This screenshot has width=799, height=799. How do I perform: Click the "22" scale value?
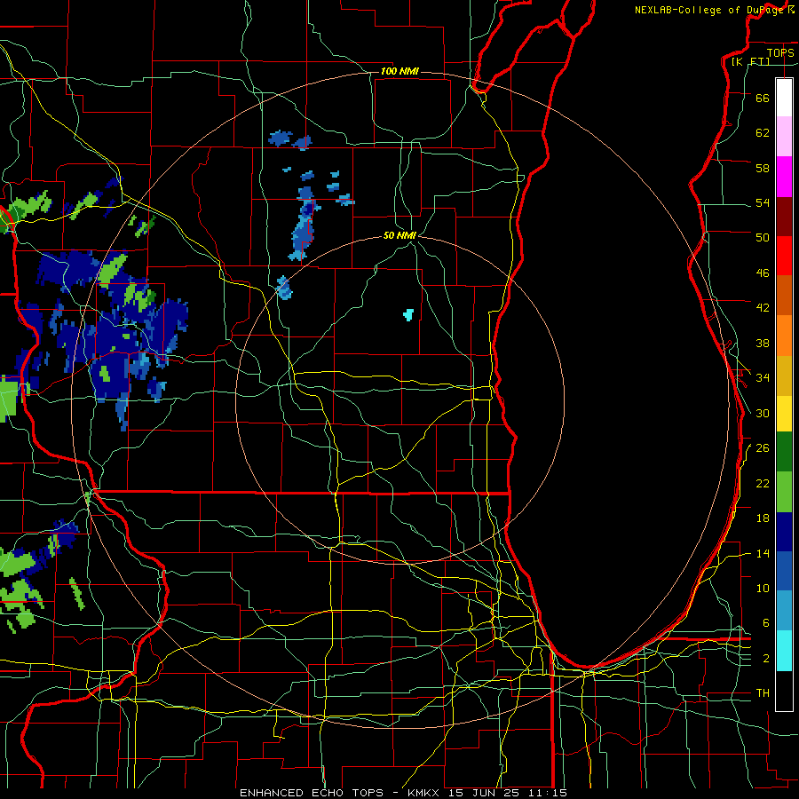coord(763,483)
